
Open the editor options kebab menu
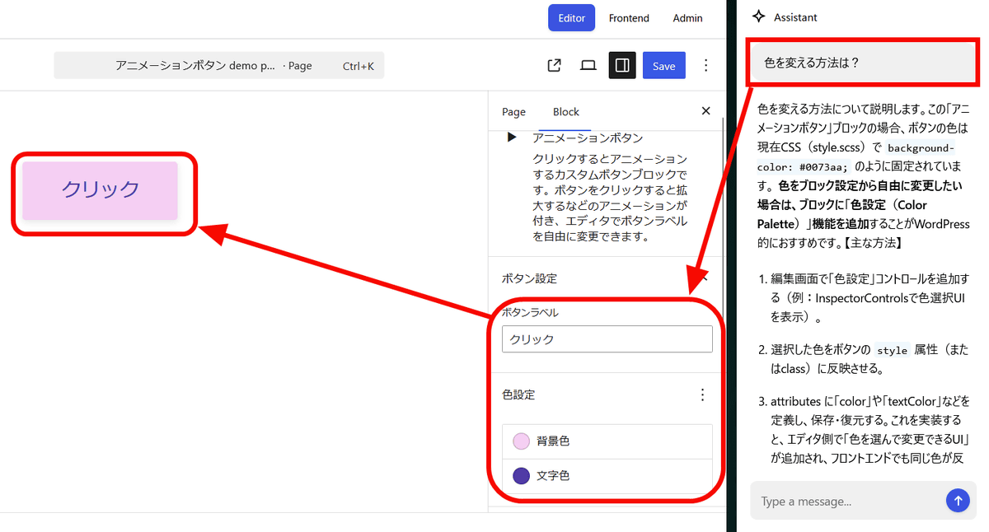pyautogui.click(x=705, y=66)
